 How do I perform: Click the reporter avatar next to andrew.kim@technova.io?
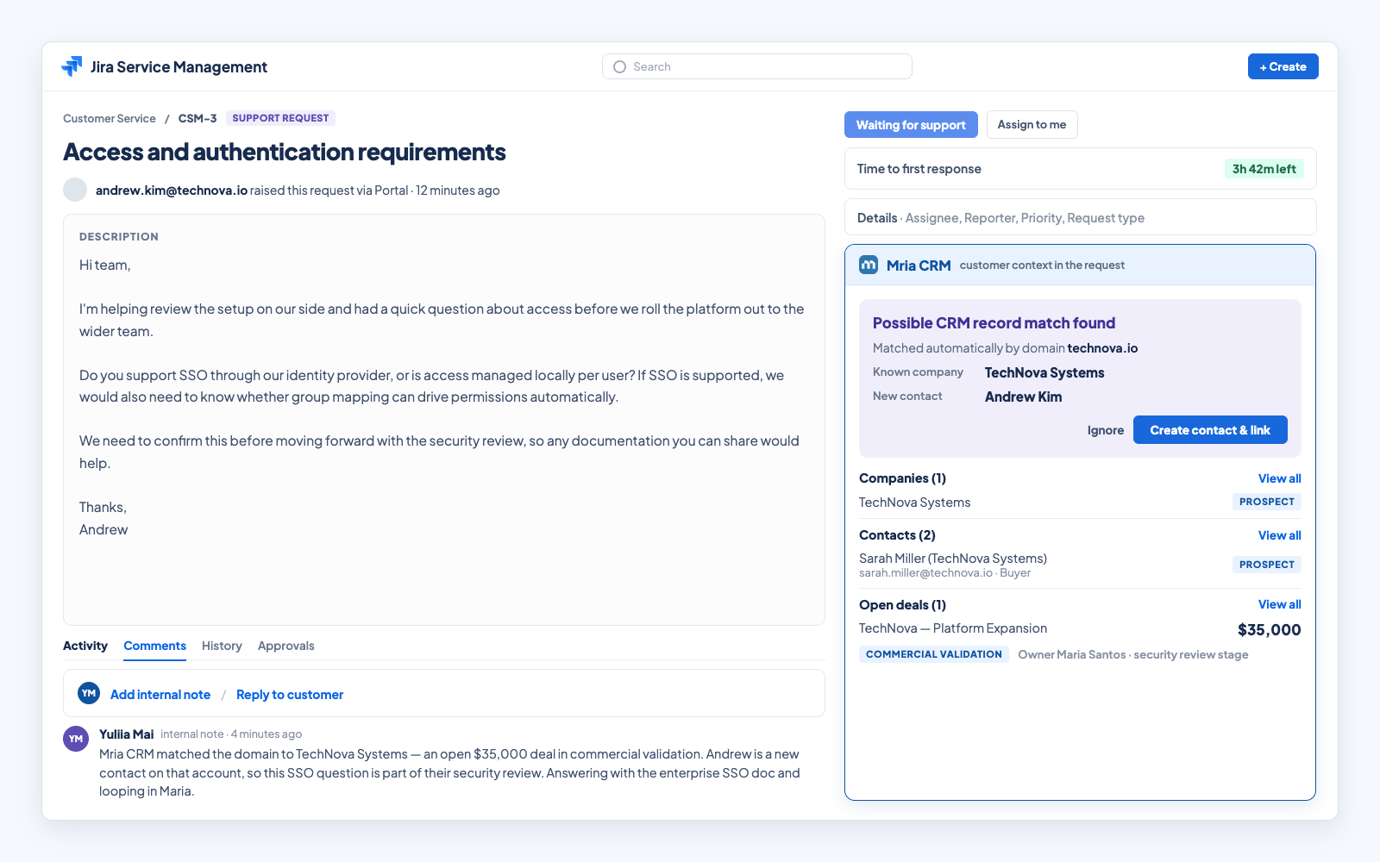(x=75, y=190)
